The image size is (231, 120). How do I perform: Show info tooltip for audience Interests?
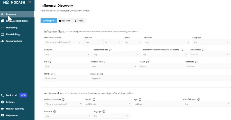(55, 112)
